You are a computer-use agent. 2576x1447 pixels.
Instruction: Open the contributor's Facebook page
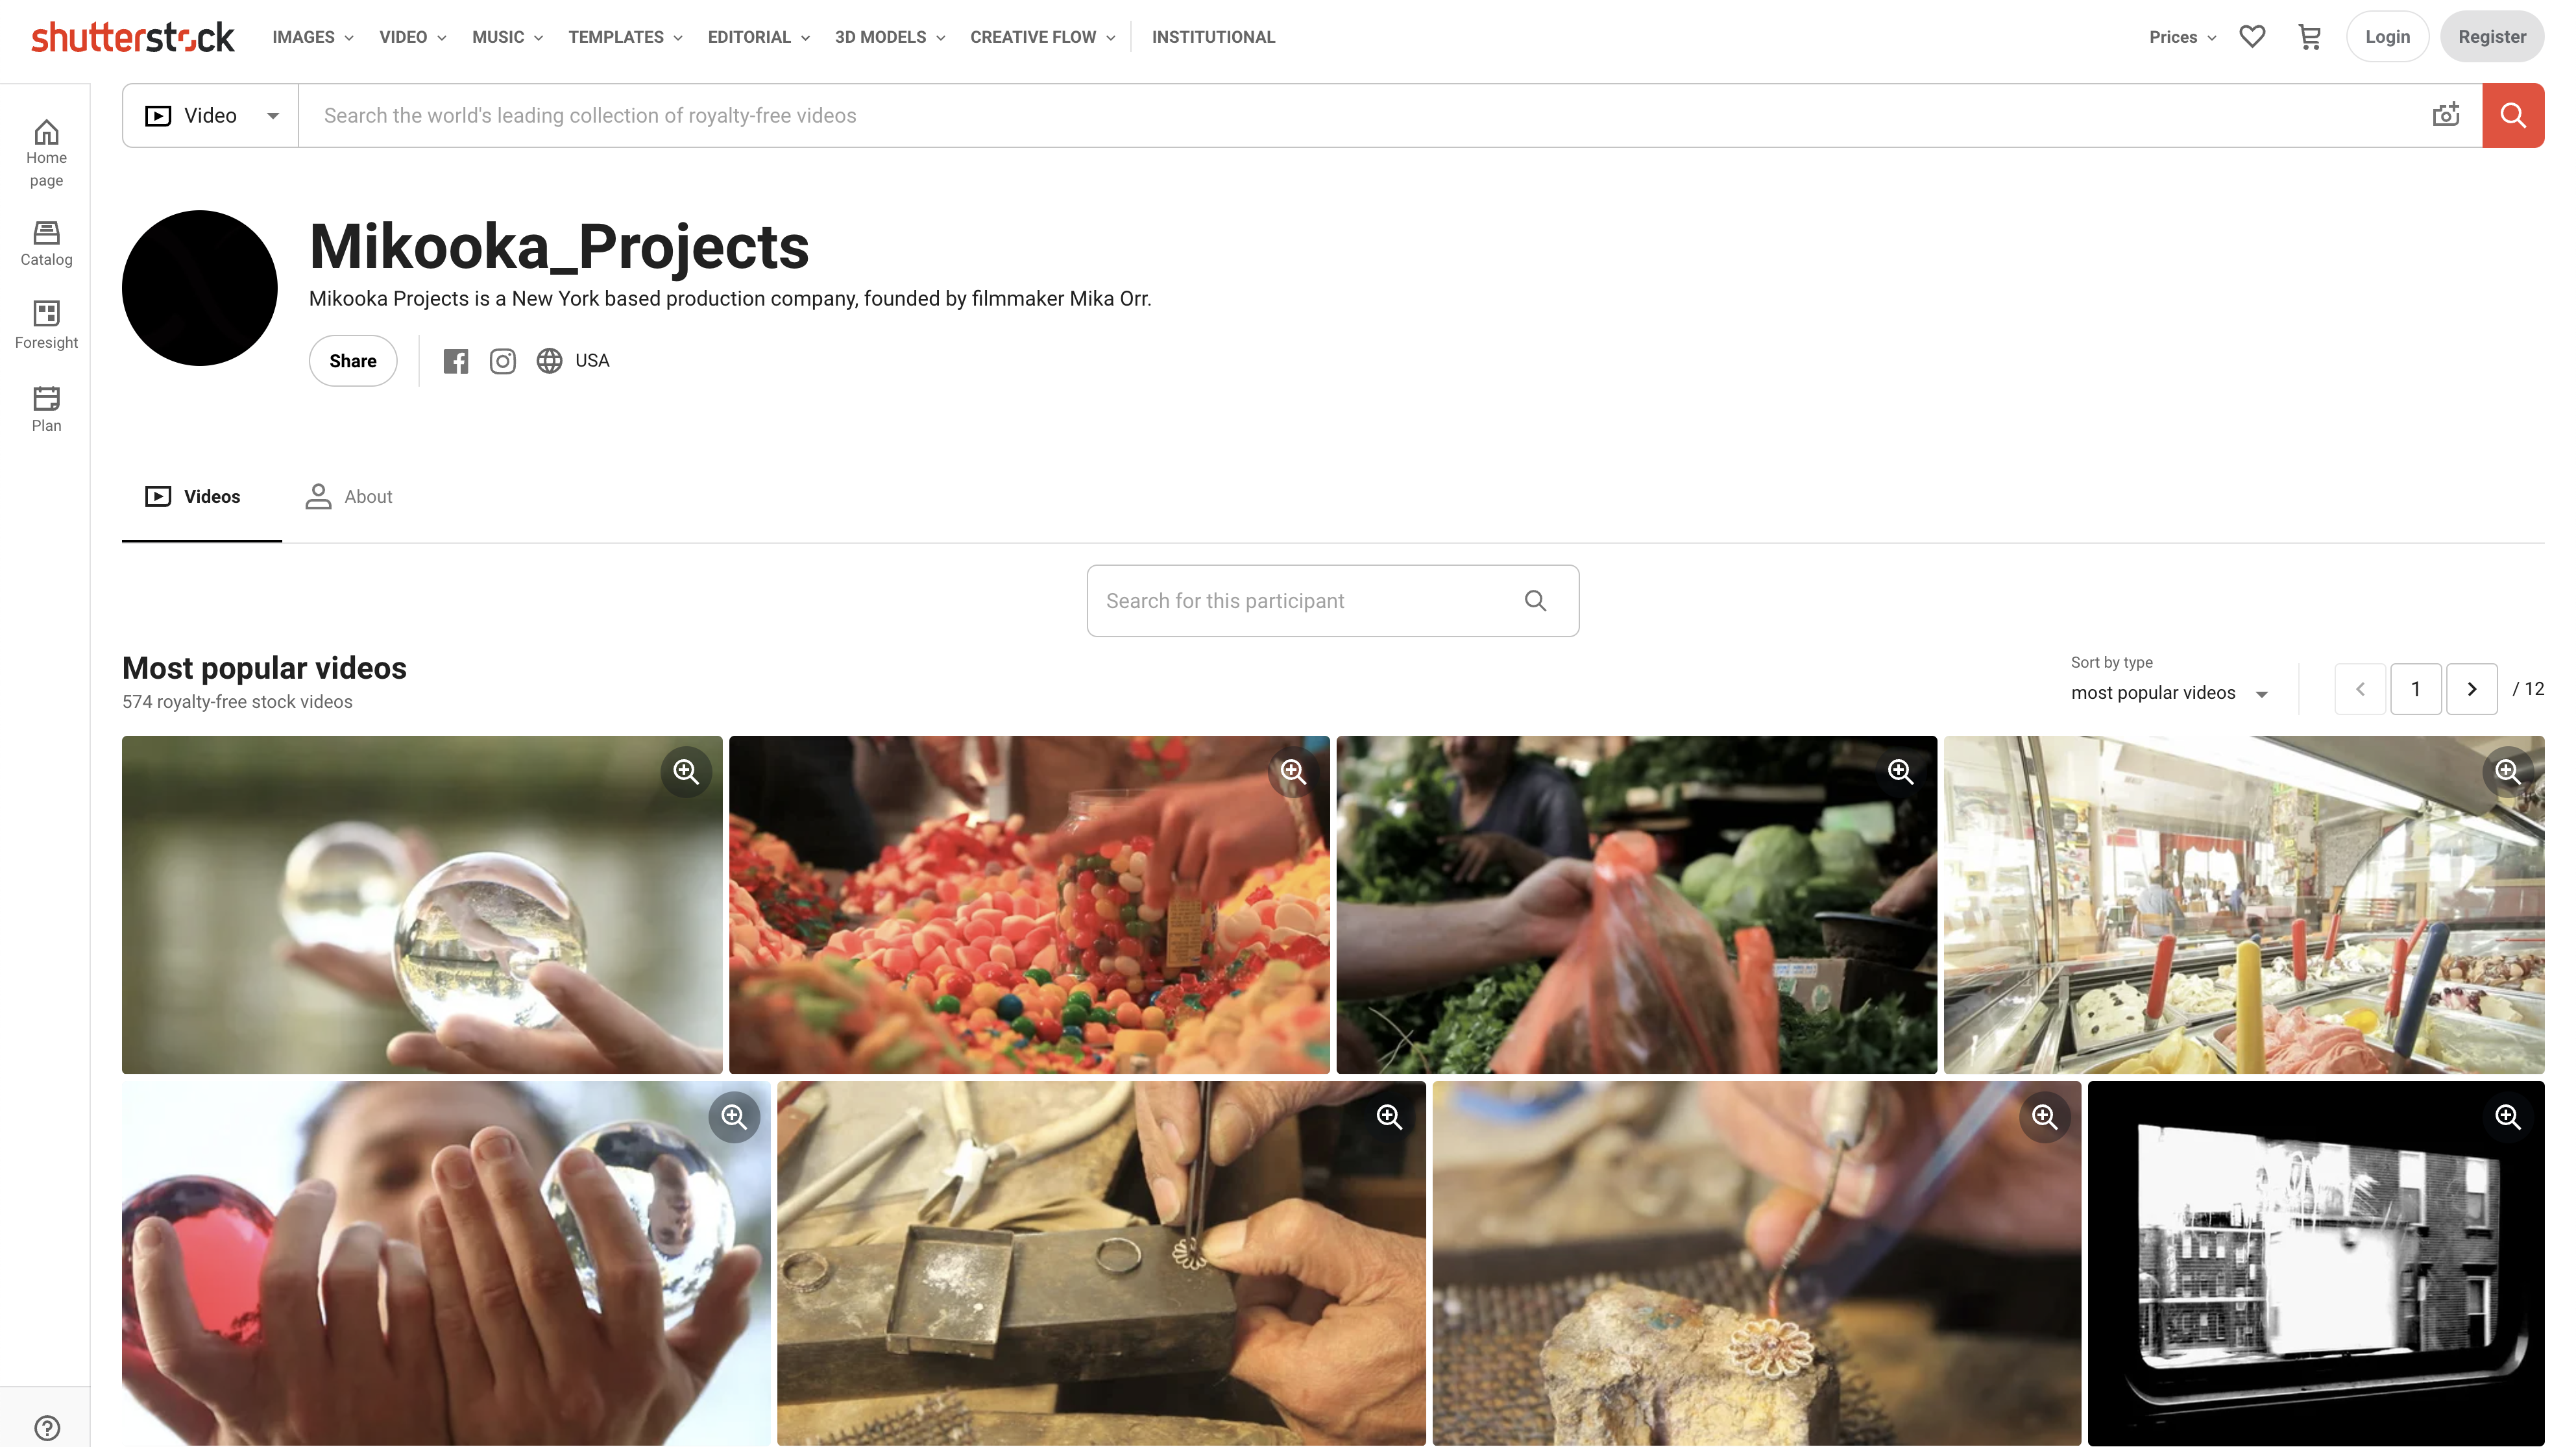coord(456,361)
